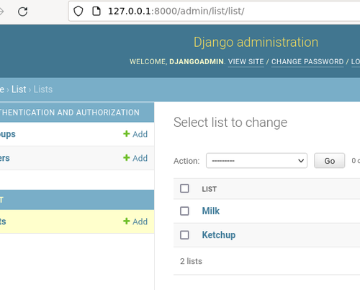The image size is (360, 290).
Task: Check the Milk row checkbox
Action: pos(184,211)
